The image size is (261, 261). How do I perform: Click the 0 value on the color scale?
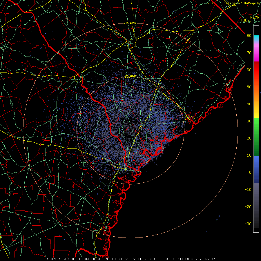click(250, 173)
